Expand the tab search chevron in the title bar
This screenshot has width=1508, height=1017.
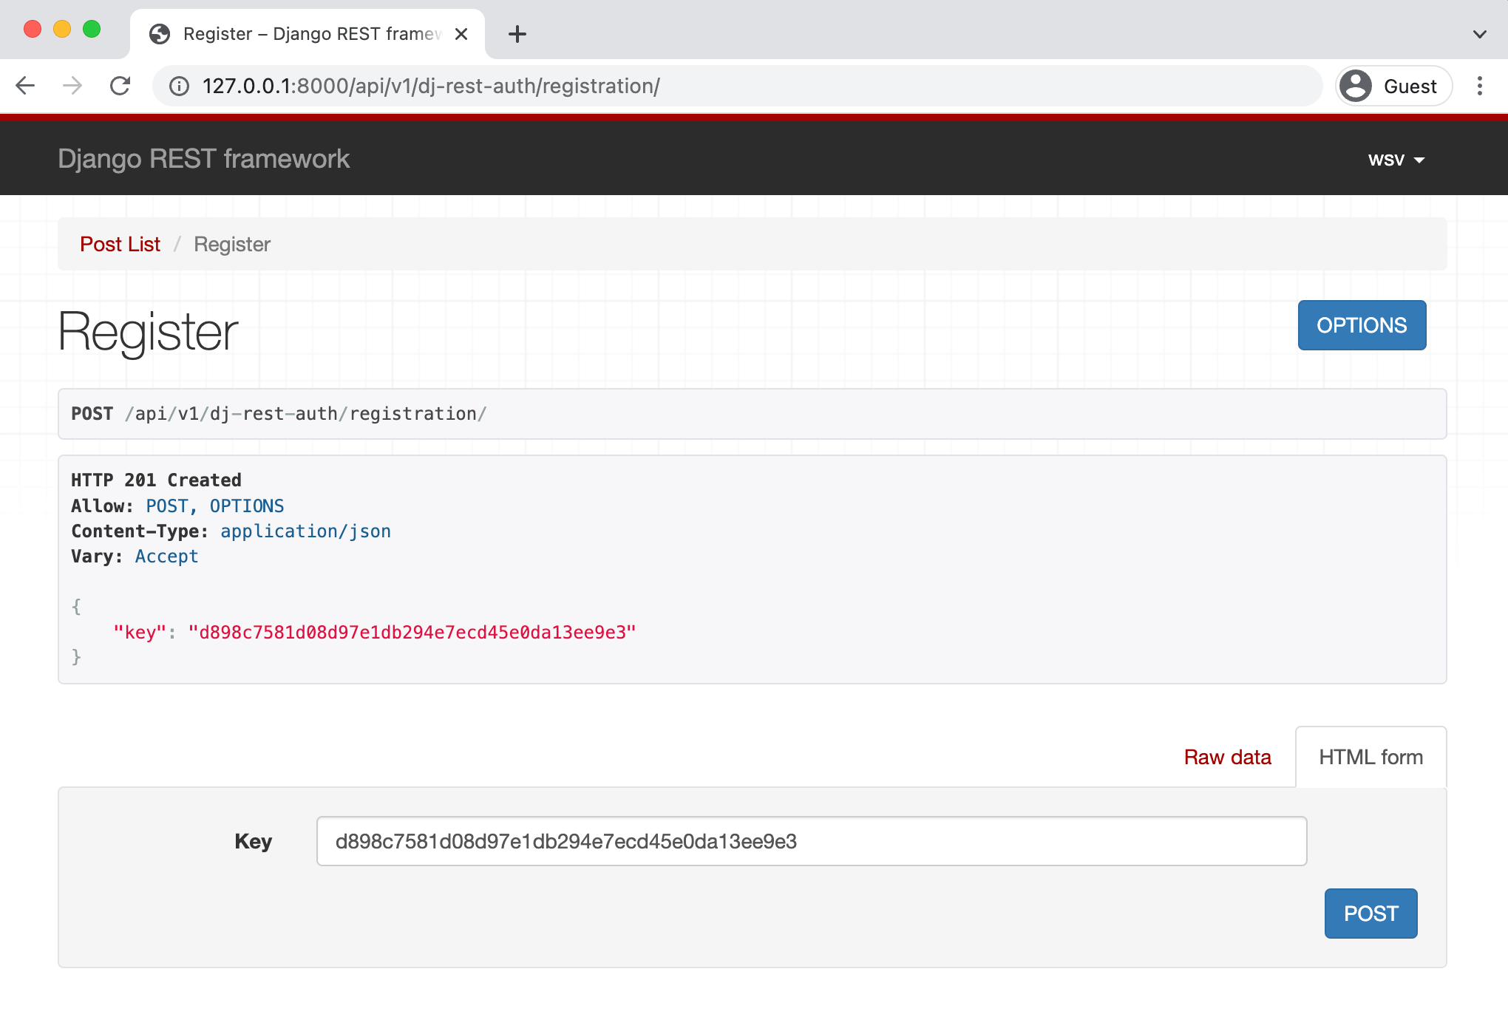(x=1480, y=34)
